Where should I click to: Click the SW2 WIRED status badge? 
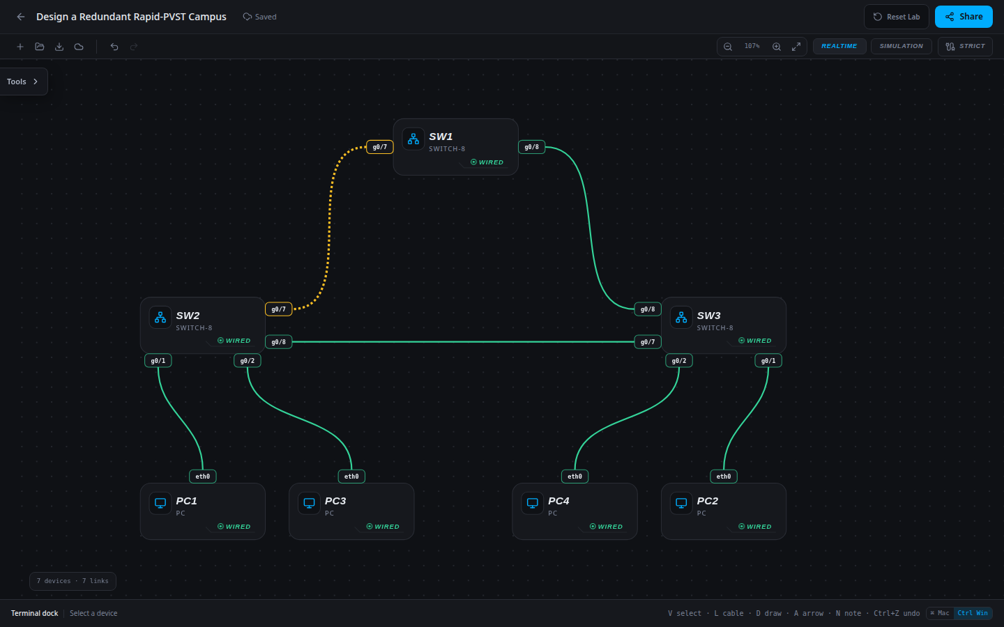[x=234, y=341]
